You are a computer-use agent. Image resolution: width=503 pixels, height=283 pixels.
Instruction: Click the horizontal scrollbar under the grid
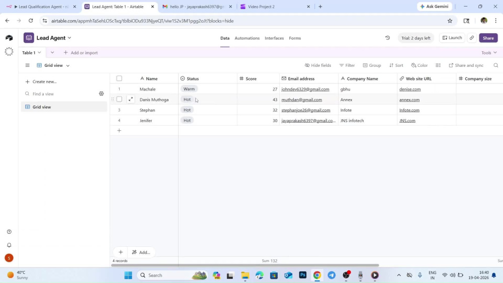click(x=245, y=265)
